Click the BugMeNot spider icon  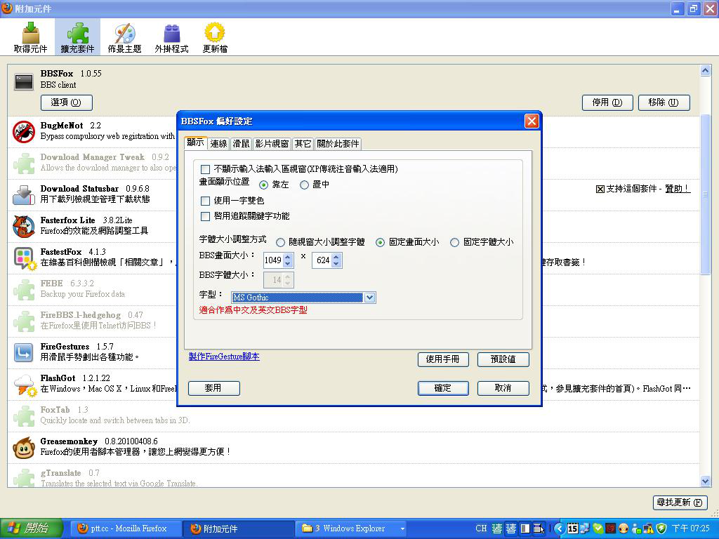[24, 131]
